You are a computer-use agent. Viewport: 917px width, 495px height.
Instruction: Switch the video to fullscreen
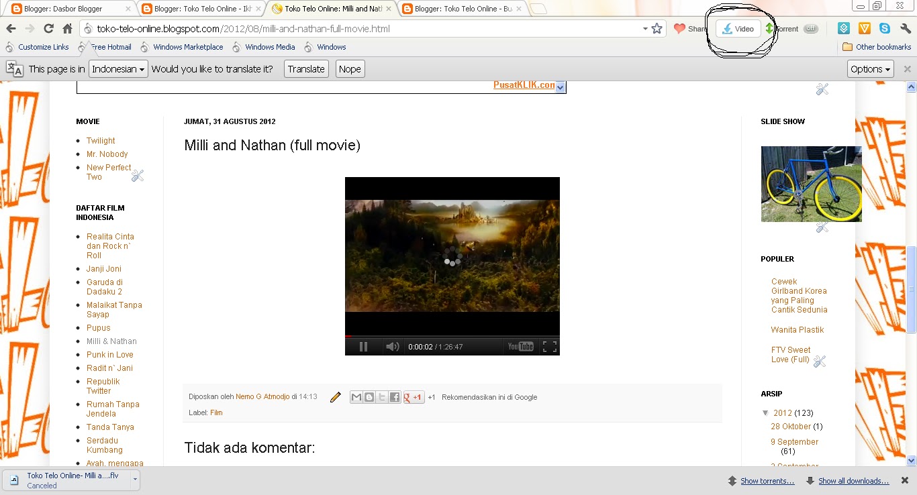coord(549,347)
